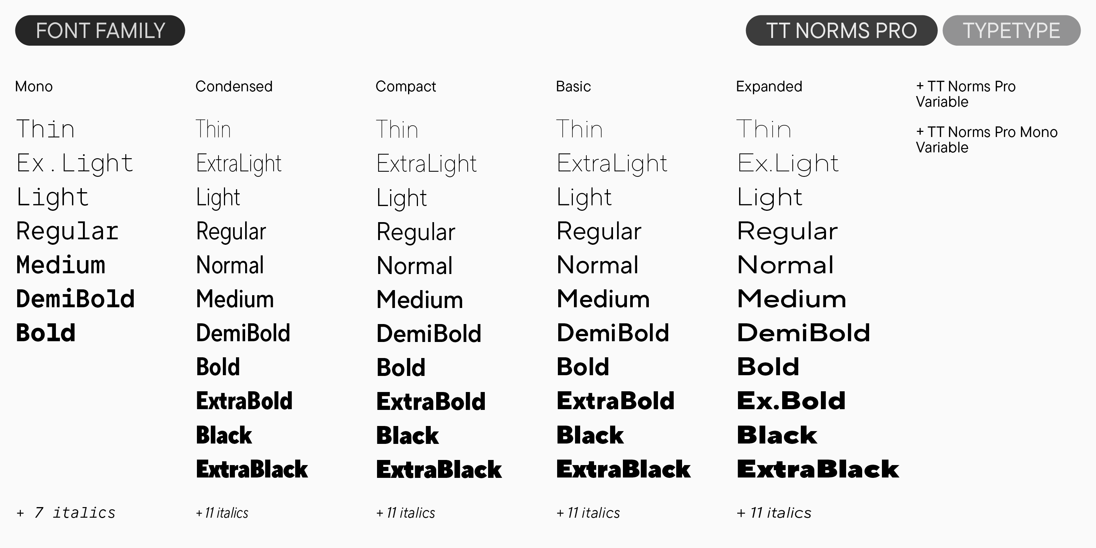The width and height of the screenshot is (1096, 548).
Task: Select the Condensed column heading
Action: click(x=233, y=86)
